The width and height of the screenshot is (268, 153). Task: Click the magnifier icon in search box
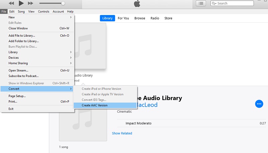214,3
